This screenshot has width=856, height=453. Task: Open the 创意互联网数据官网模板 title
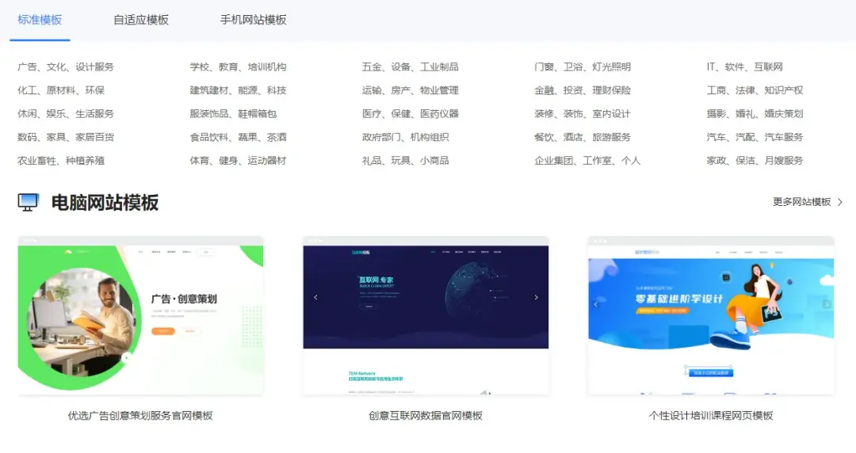[426, 416]
